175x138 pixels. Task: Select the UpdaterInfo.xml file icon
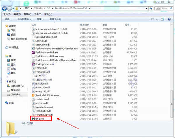[33, 107]
